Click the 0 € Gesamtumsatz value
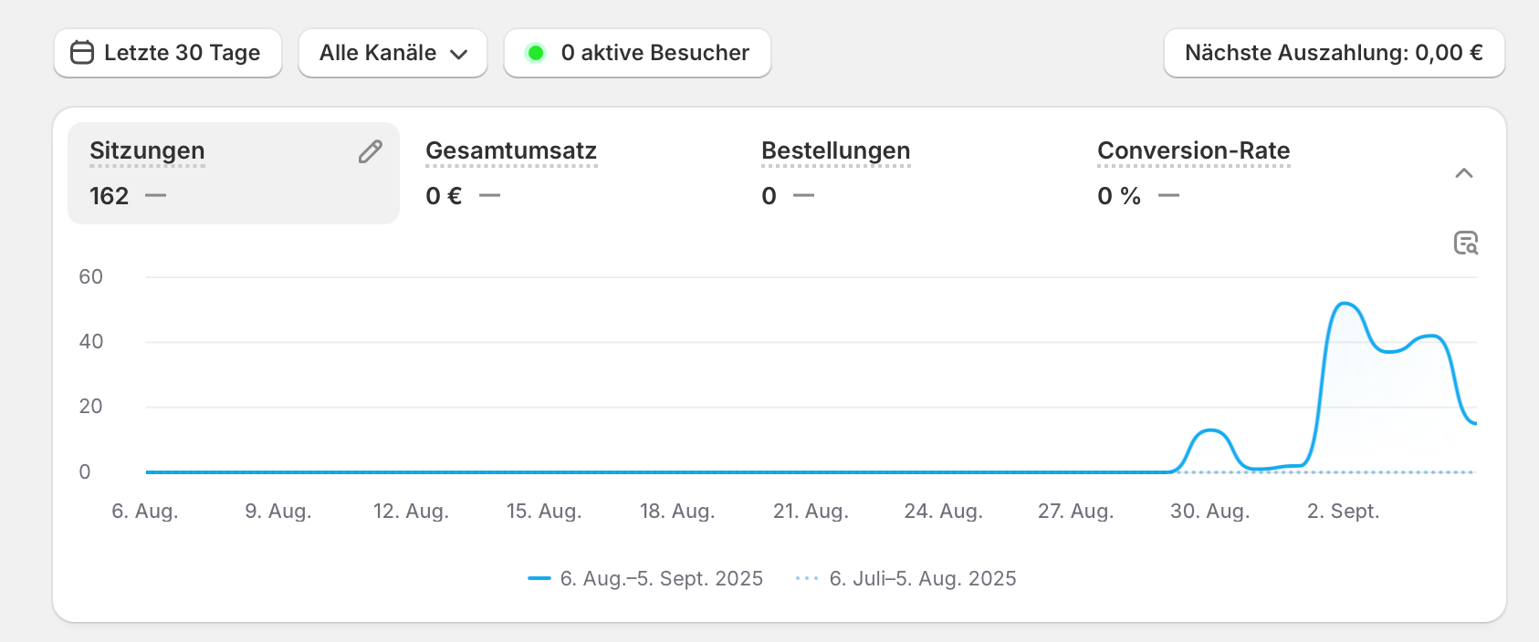Screen dimensions: 1539x642 tap(444, 196)
